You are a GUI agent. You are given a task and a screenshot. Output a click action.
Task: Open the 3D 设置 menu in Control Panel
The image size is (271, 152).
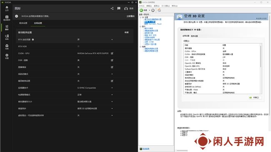click(x=166, y=6)
